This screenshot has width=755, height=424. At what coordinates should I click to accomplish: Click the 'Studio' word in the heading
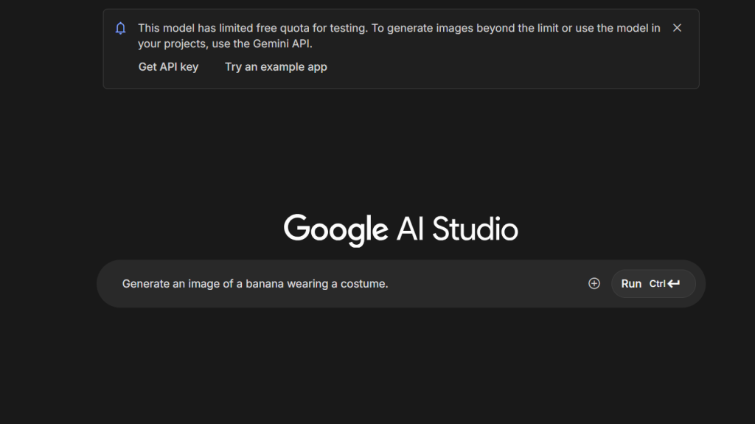[x=475, y=229]
